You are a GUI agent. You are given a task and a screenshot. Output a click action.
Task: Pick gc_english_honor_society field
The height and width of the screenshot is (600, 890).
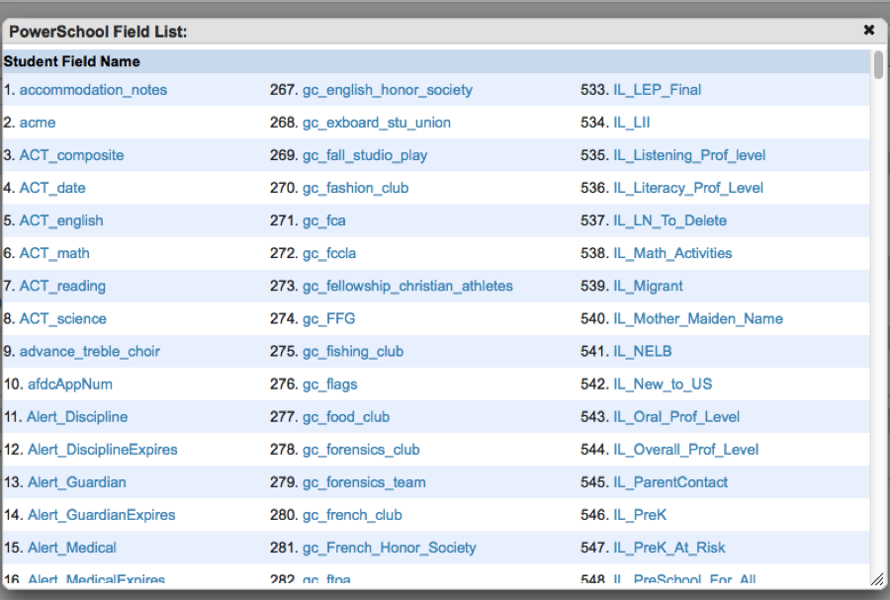click(387, 90)
